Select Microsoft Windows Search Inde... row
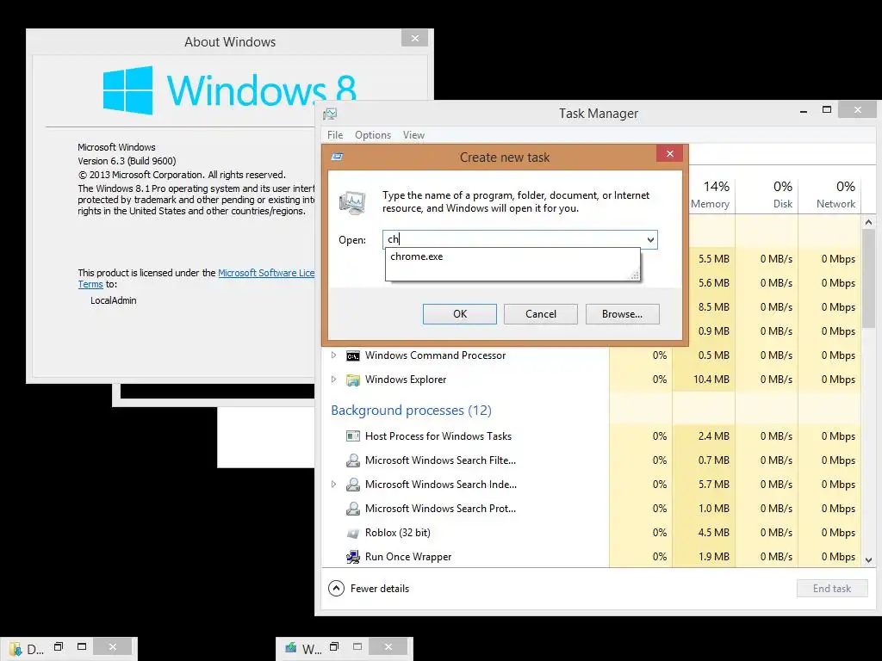The height and width of the screenshot is (661, 882). tap(591, 485)
